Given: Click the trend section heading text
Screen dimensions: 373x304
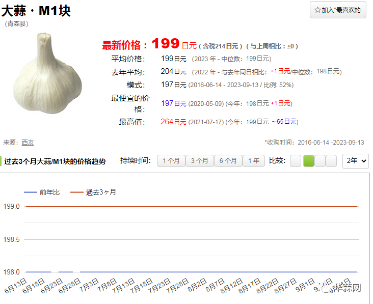Looking at the screenshot, I should pyautogui.click(x=55, y=161).
